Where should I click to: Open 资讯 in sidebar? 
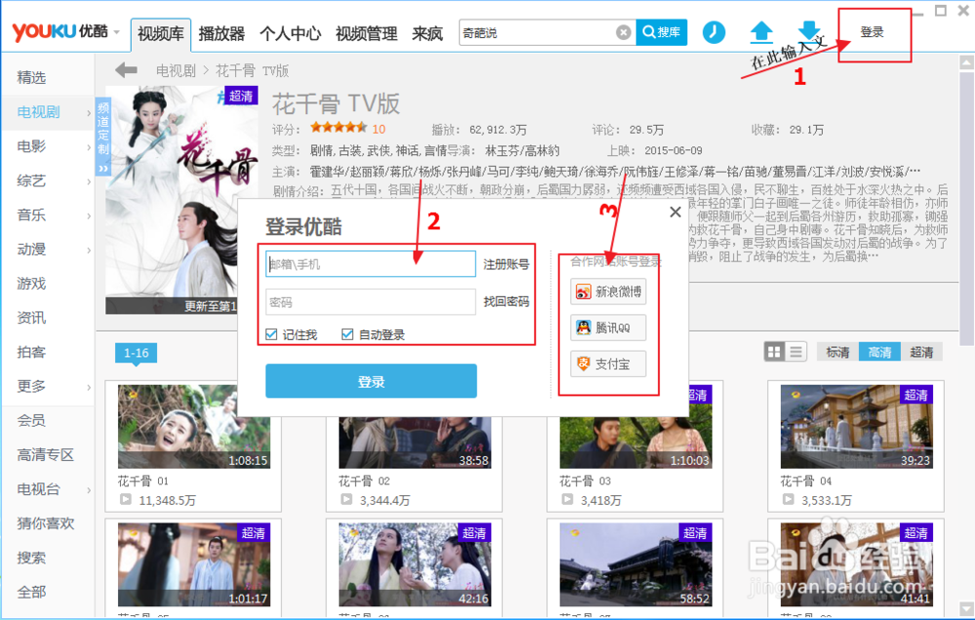32,318
